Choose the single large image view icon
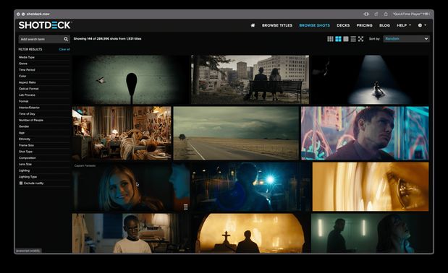The image size is (448, 273). 346,39
